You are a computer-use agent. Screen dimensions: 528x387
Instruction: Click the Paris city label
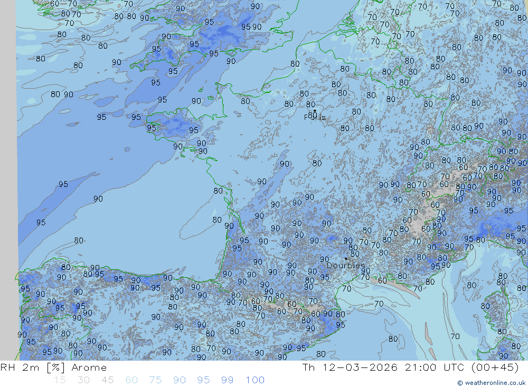click(x=315, y=117)
